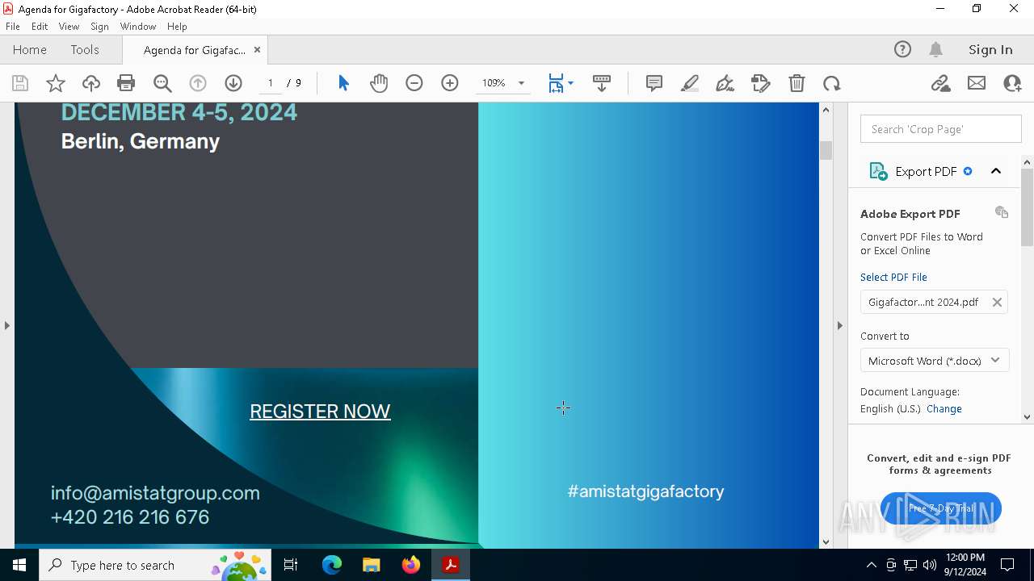Click the delete trash can icon

click(797, 83)
